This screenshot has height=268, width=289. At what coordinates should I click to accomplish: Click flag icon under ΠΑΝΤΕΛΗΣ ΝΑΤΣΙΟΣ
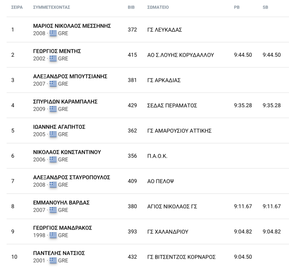53,260
